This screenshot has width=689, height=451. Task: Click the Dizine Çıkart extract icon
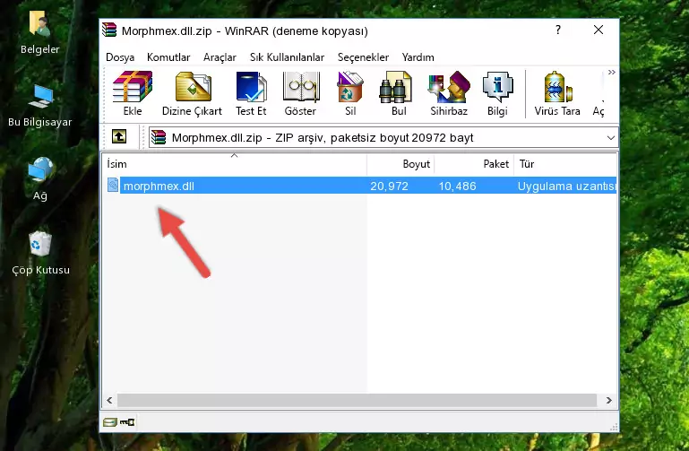coord(192,93)
